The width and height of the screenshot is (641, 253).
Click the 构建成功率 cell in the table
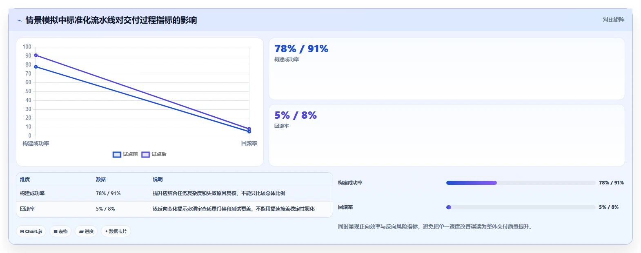click(32, 193)
